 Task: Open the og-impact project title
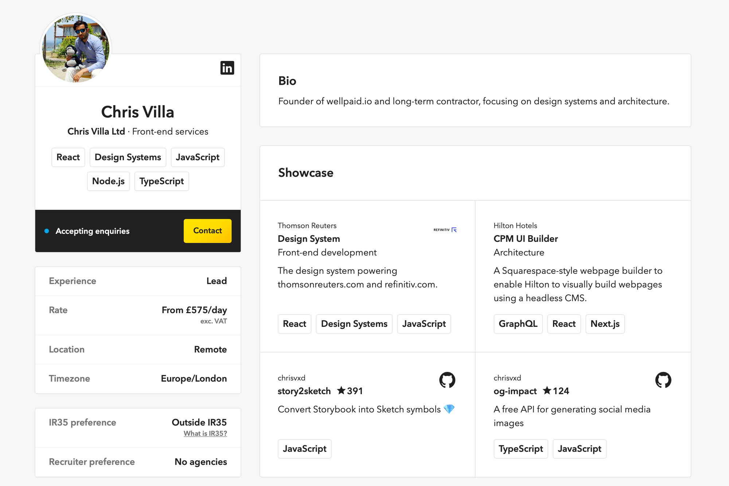click(515, 391)
